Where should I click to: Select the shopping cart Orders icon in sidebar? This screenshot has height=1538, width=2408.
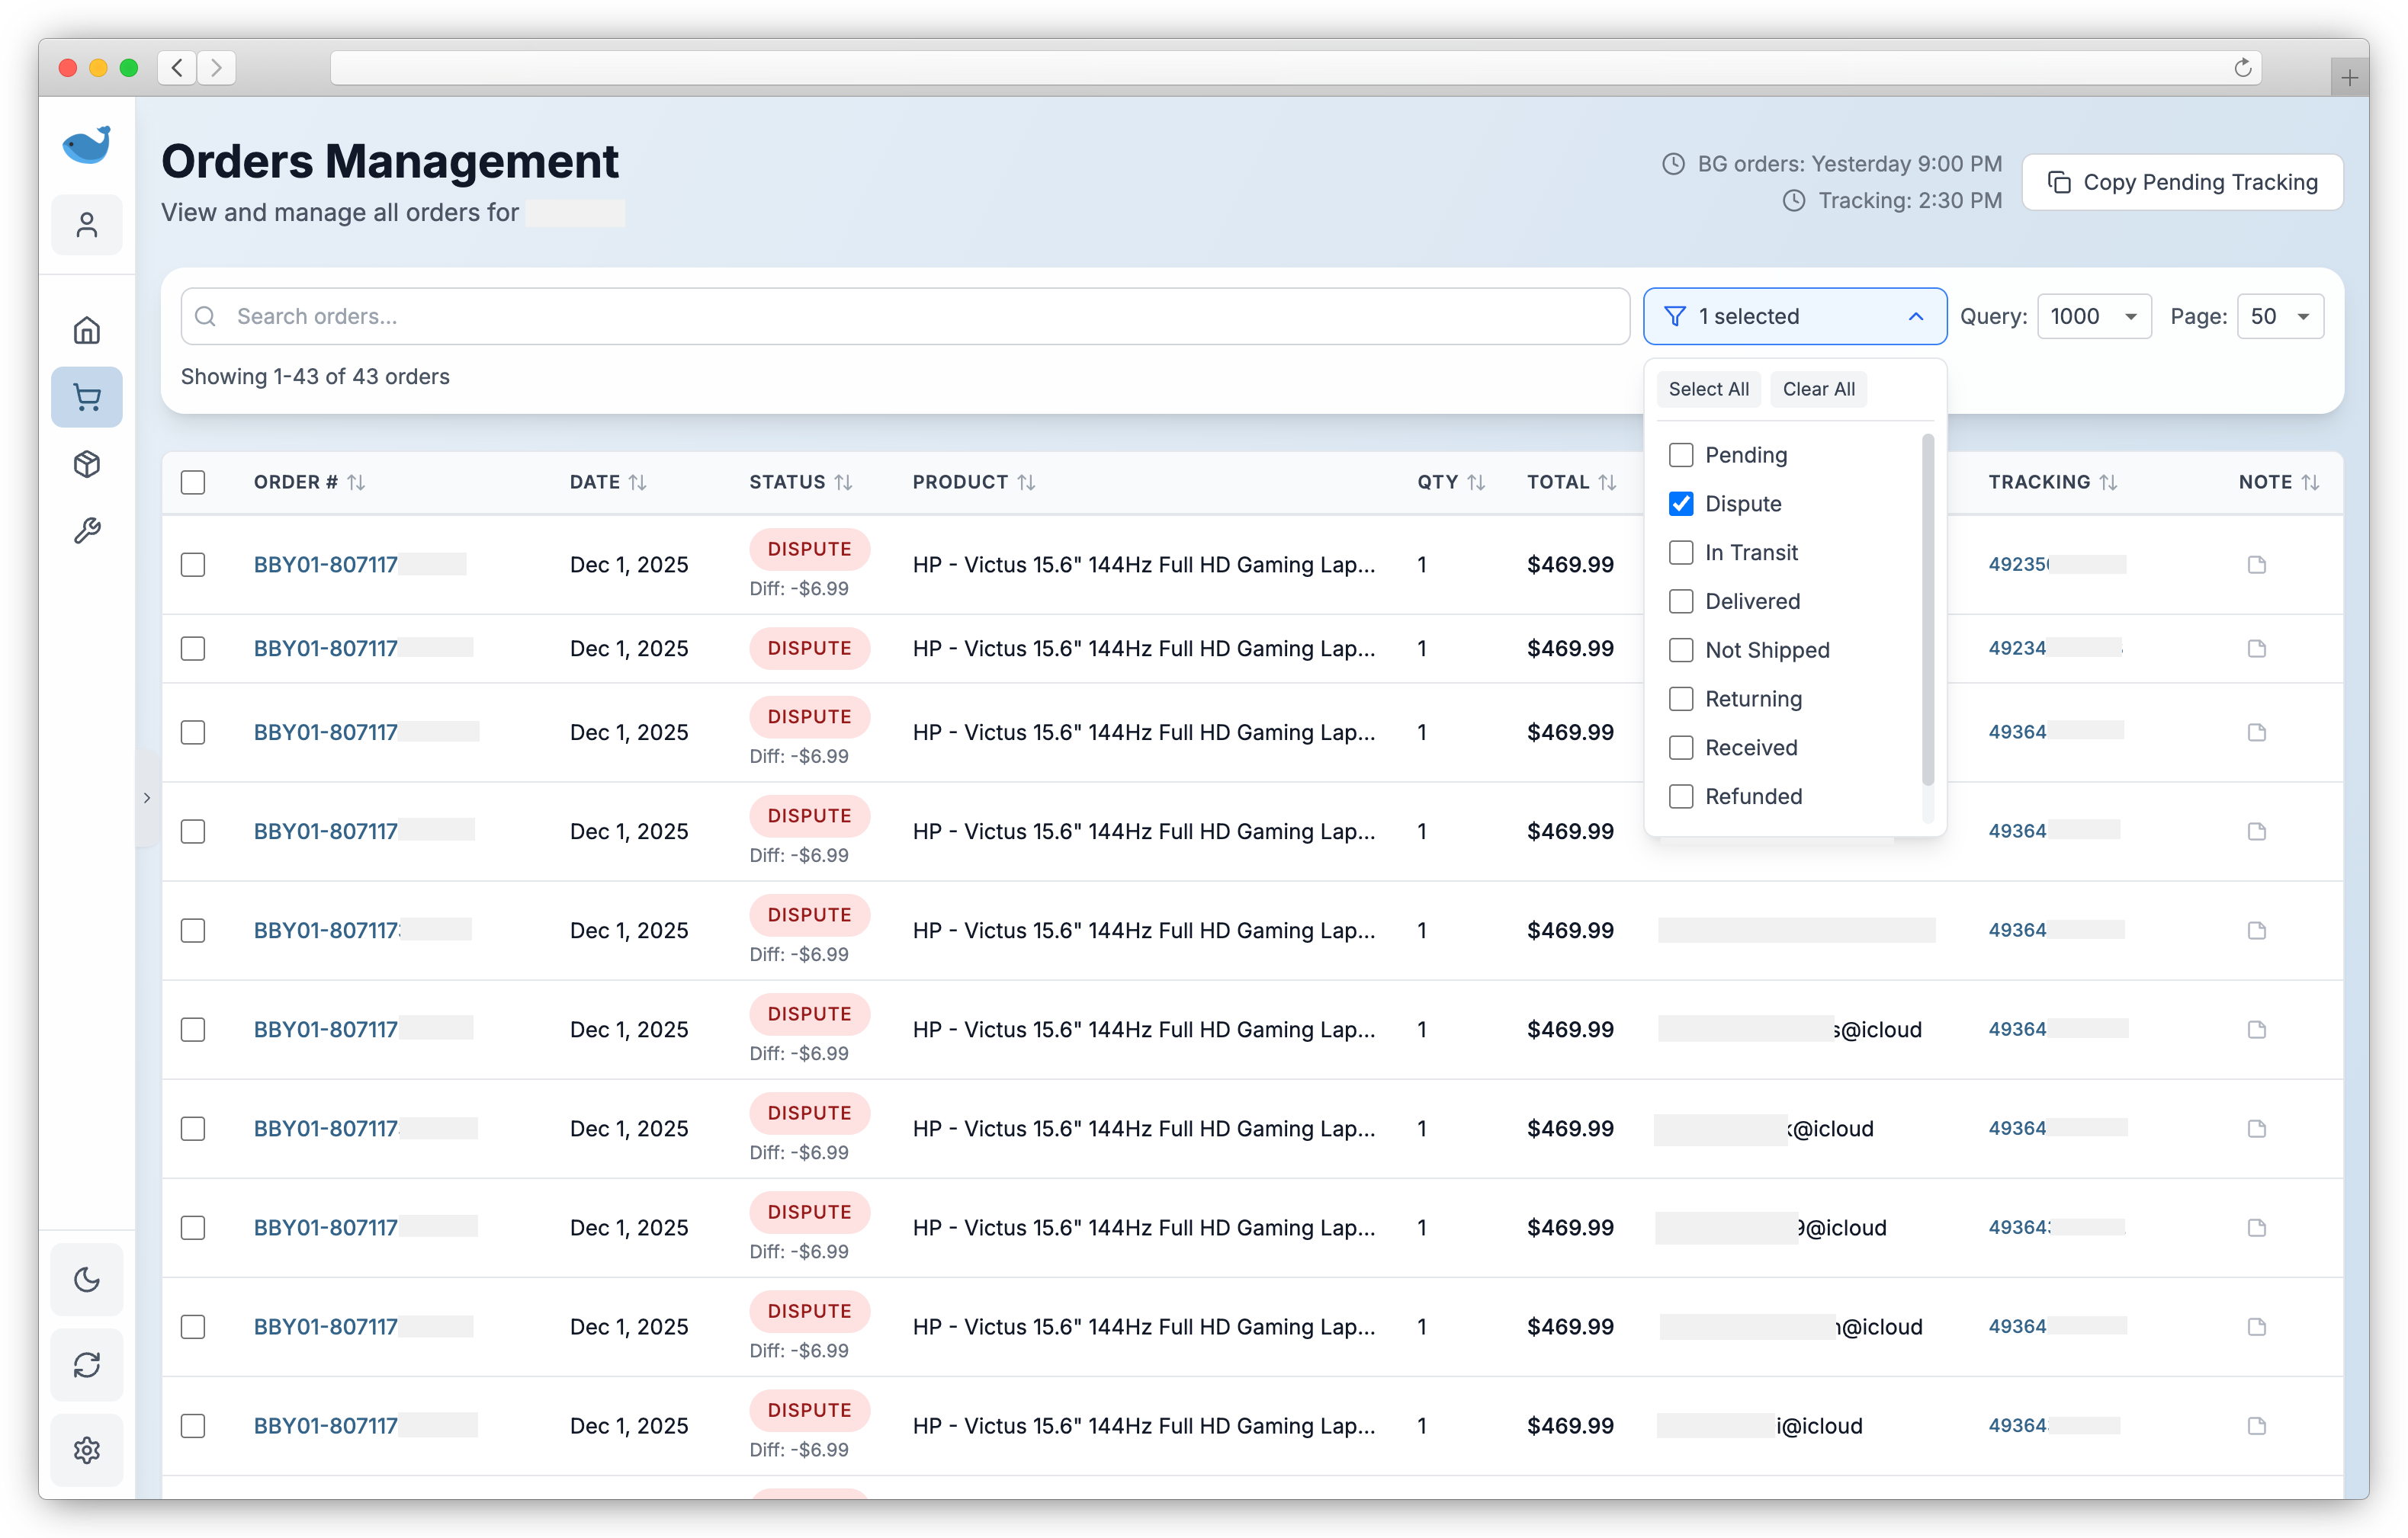pos(87,397)
